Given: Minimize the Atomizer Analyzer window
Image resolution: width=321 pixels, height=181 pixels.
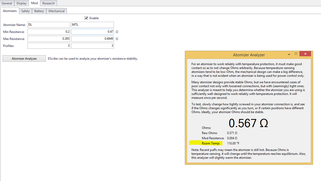Looking at the screenshot, I should (289, 54).
